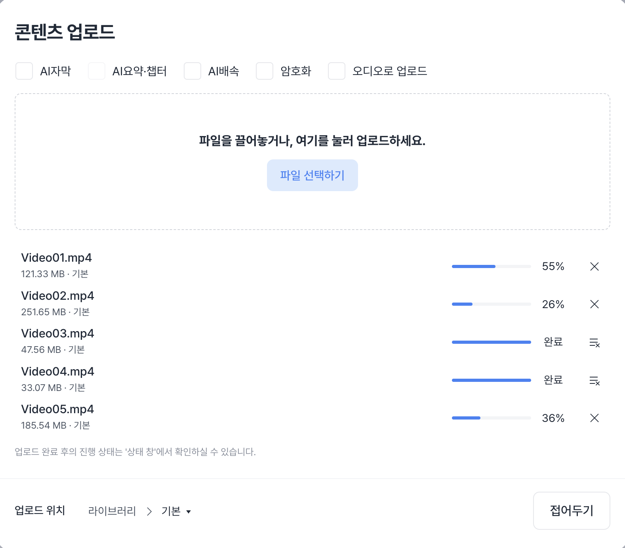
Task: Enable the AI자막 checkbox
Action: [24, 71]
